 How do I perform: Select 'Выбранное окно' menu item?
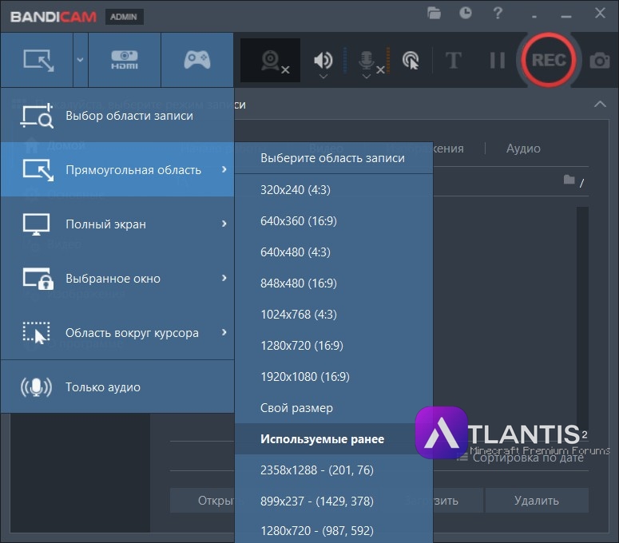[x=117, y=278]
